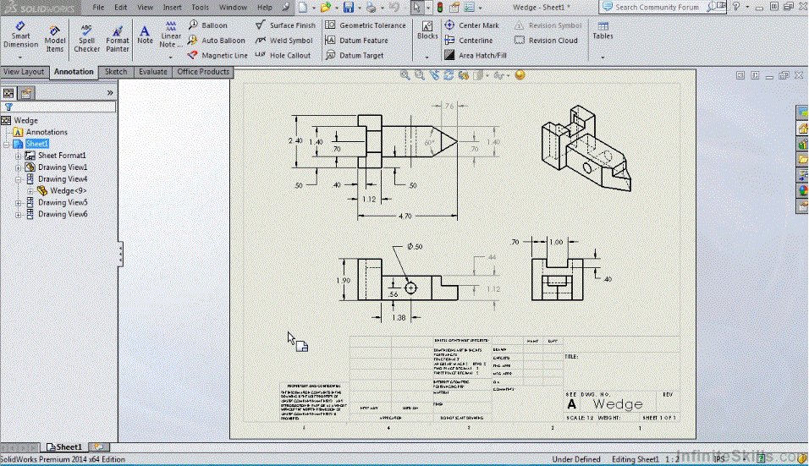Click the Search Community Forum field

coord(656,8)
